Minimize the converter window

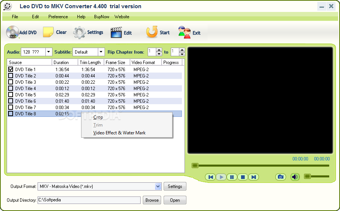pyautogui.click(x=322, y=6)
